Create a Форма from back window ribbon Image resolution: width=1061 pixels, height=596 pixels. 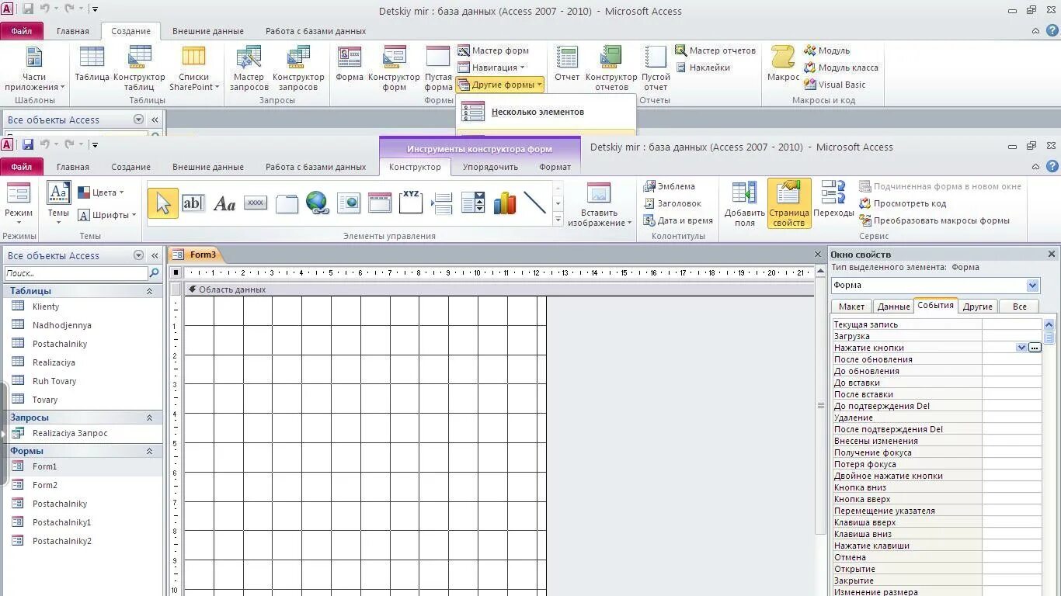(x=350, y=64)
